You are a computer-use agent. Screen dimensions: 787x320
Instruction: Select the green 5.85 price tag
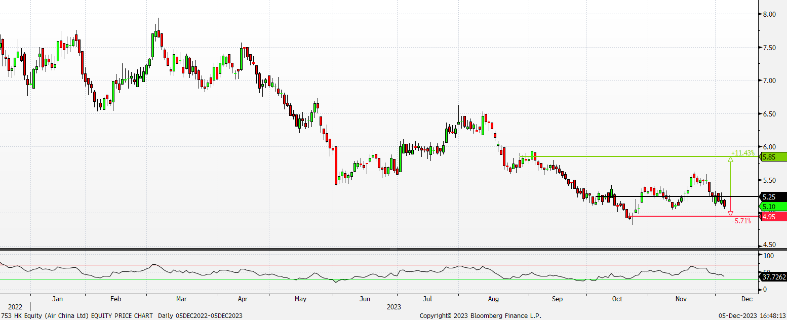coord(773,157)
